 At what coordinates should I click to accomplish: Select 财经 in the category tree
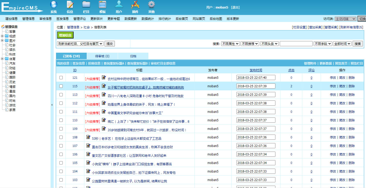(12, 68)
